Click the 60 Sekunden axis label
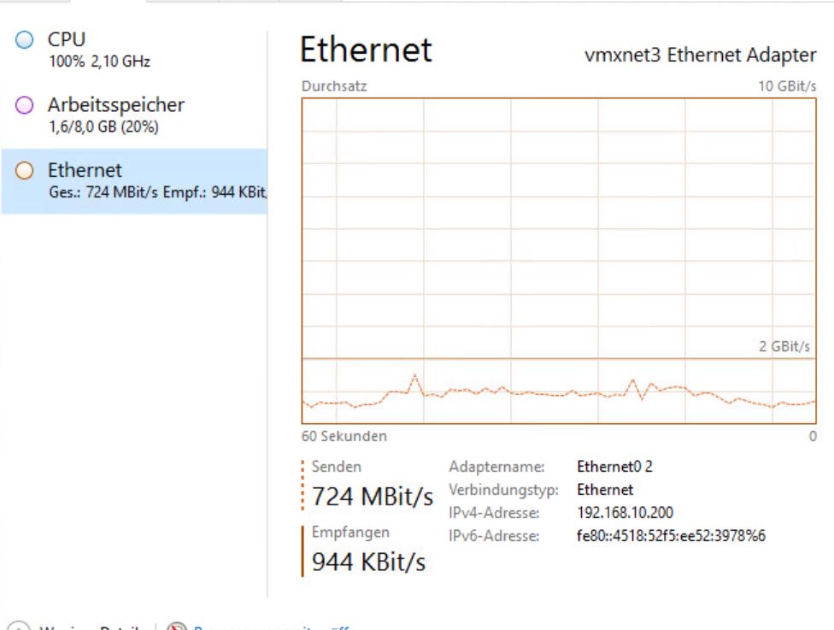 click(x=344, y=436)
